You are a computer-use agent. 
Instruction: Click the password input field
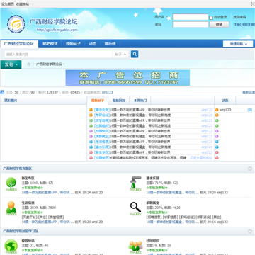pyautogui.click(x=191, y=25)
